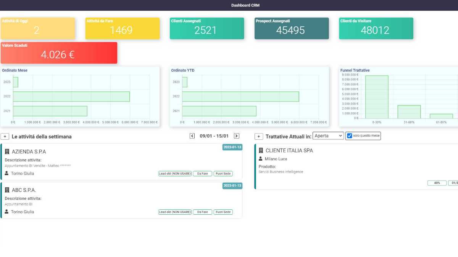This screenshot has width=458, height=257.
Task: Click the building icon next to CLIENTE ITALIA SPA
Action: click(261, 150)
